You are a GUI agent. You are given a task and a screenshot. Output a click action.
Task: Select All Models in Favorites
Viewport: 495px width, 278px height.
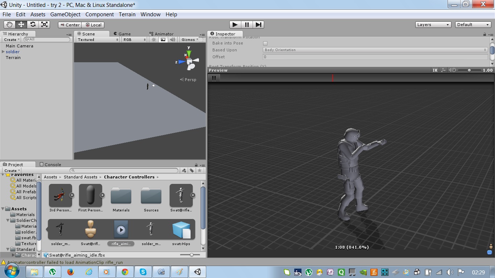coord(24,186)
